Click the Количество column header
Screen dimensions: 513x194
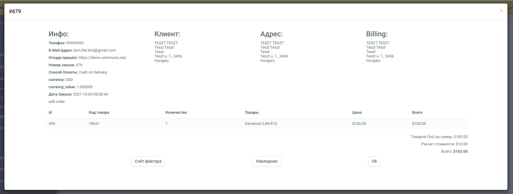pyautogui.click(x=176, y=113)
